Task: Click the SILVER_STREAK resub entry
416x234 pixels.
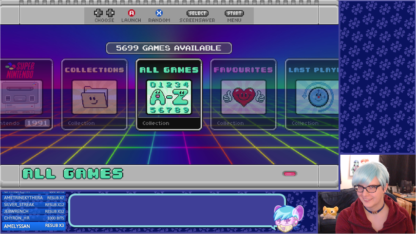Action: (x=34, y=205)
